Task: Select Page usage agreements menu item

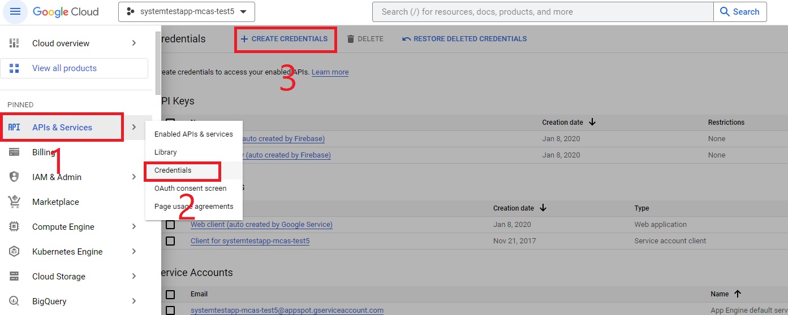Action: (193, 207)
